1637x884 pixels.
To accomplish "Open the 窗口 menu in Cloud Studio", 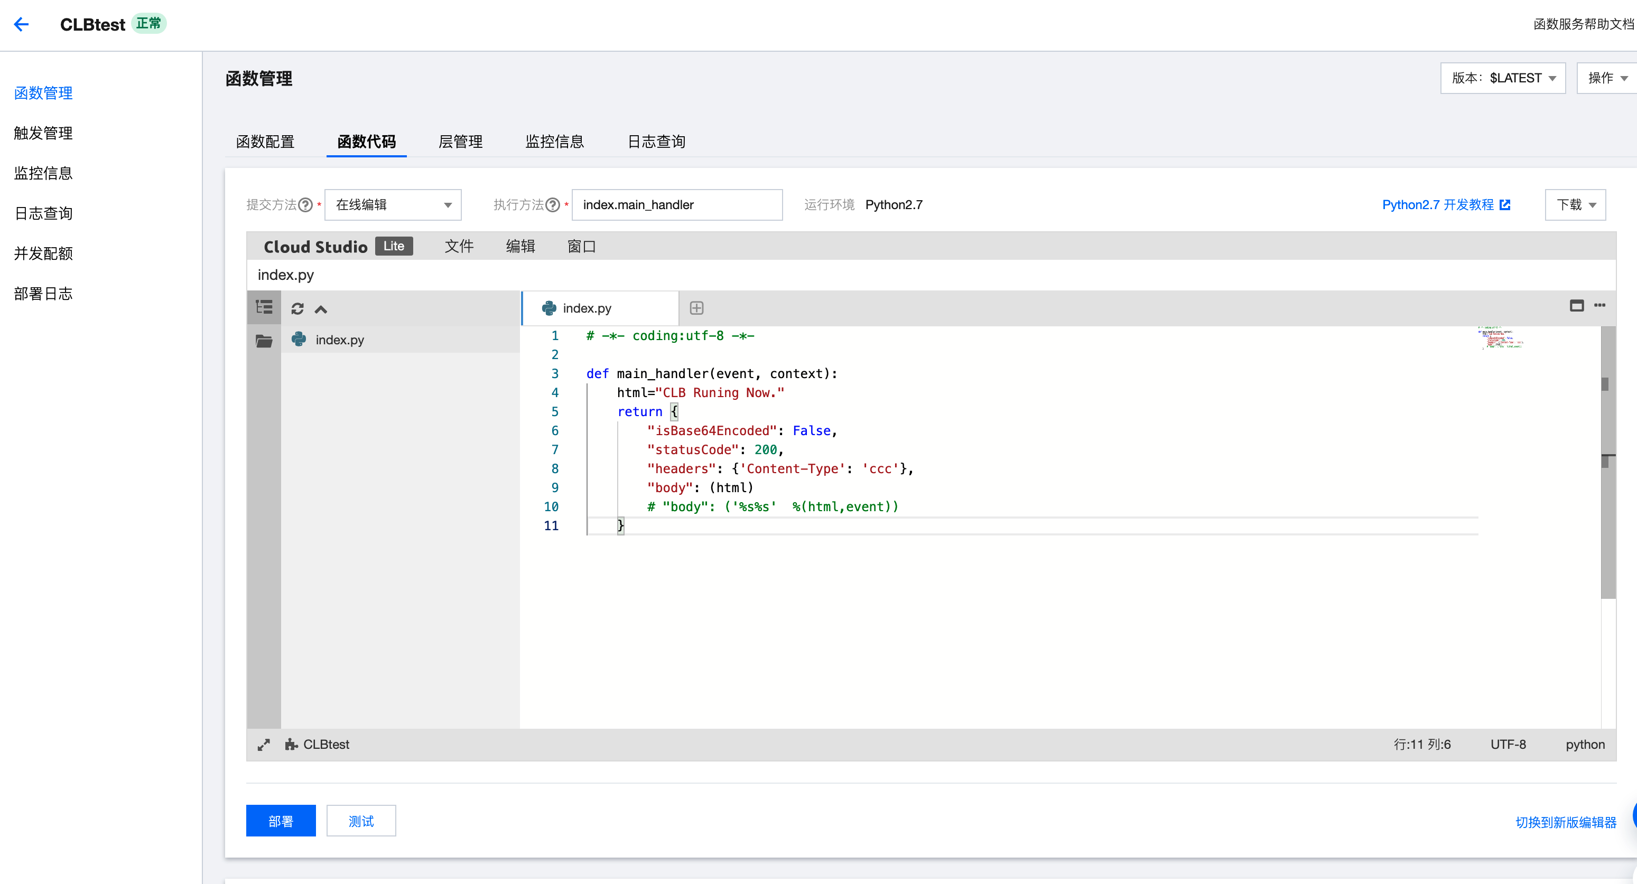I will pyautogui.click(x=581, y=247).
